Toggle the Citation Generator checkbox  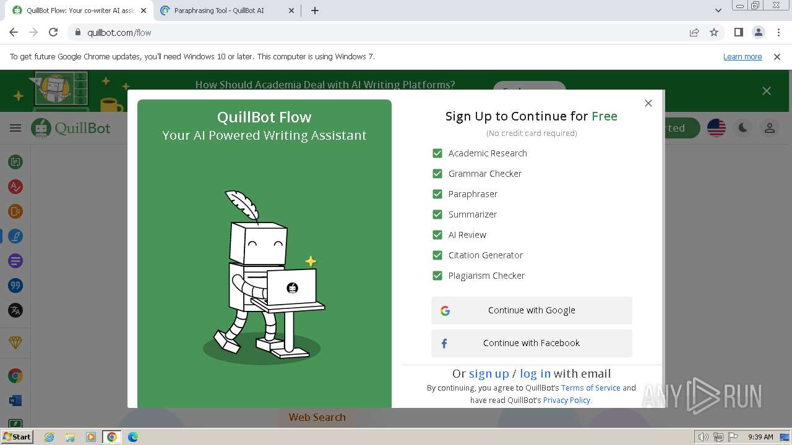(x=437, y=255)
